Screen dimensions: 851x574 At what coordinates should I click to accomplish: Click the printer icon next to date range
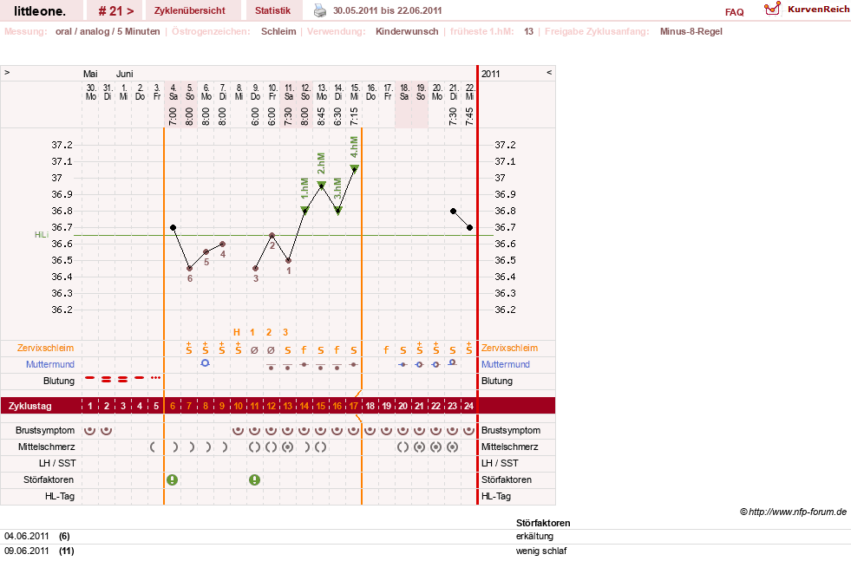[x=320, y=10]
